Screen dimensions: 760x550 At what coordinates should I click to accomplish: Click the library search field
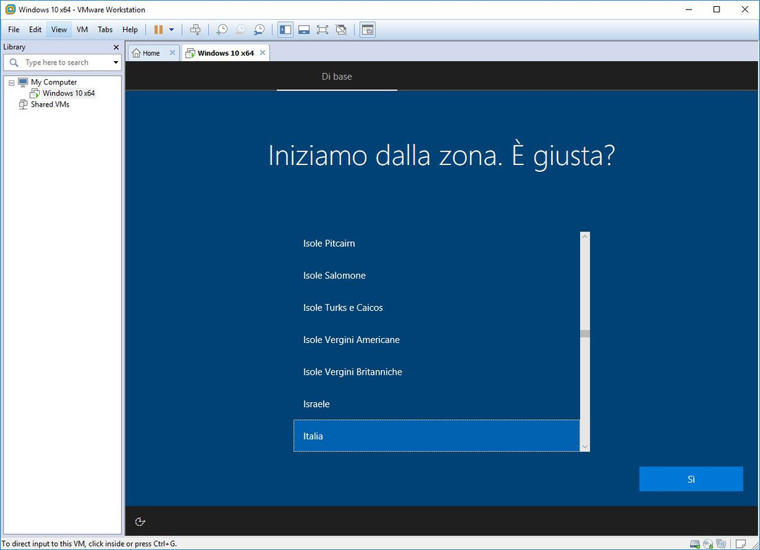(62, 63)
